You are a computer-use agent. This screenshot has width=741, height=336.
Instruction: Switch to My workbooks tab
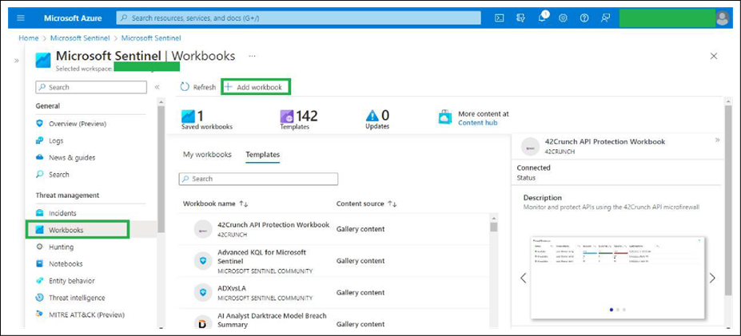tap(207, 154)
